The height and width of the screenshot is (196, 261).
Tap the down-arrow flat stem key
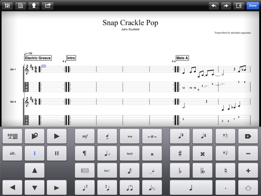point(226,153)
